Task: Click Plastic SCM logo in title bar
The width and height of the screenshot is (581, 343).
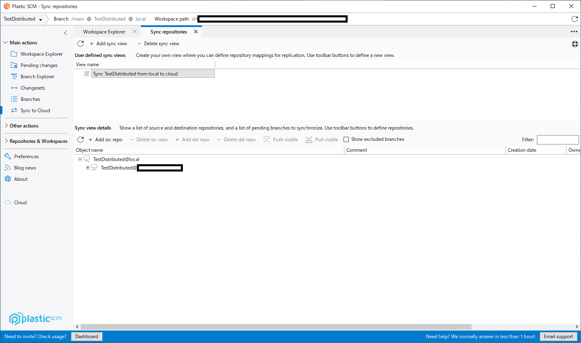Action: [x=6, y=6]
